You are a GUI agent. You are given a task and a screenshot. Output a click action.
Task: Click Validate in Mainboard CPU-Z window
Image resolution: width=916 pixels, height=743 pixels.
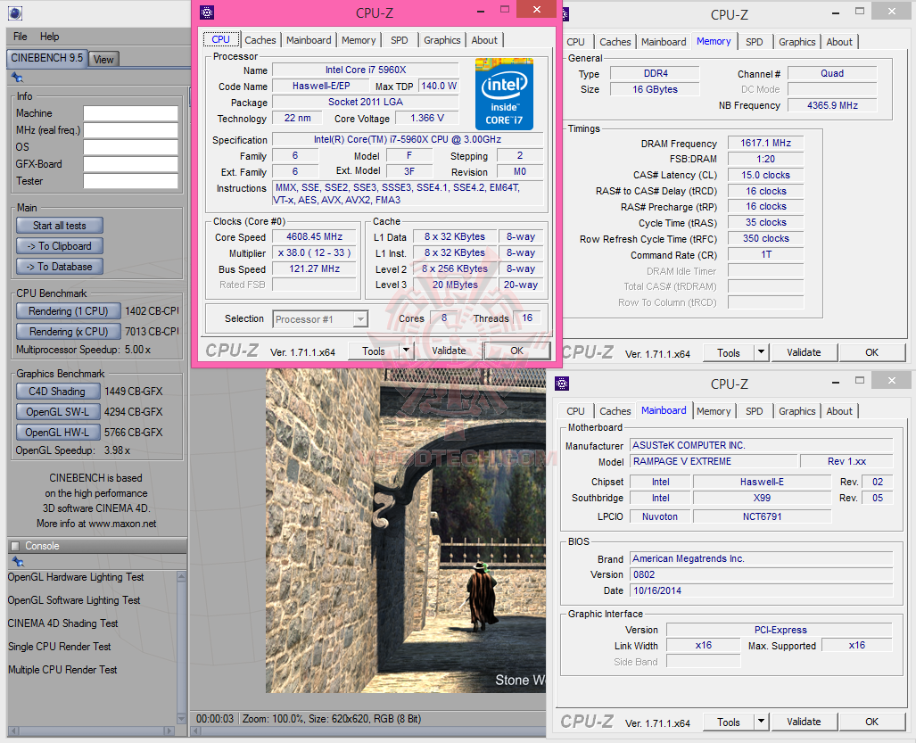click(804, 722)
